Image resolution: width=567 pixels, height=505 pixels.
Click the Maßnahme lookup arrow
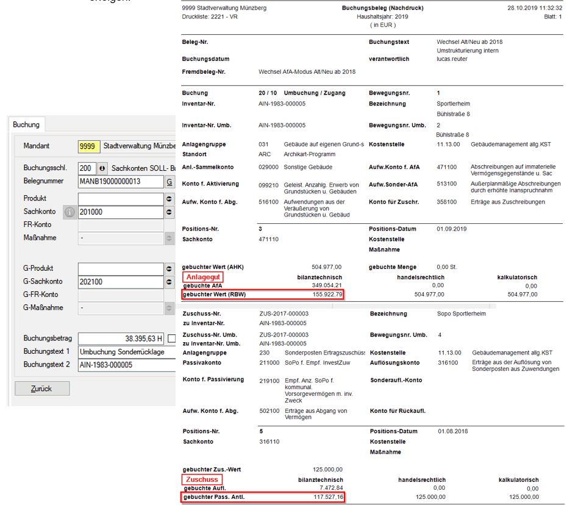169,238
